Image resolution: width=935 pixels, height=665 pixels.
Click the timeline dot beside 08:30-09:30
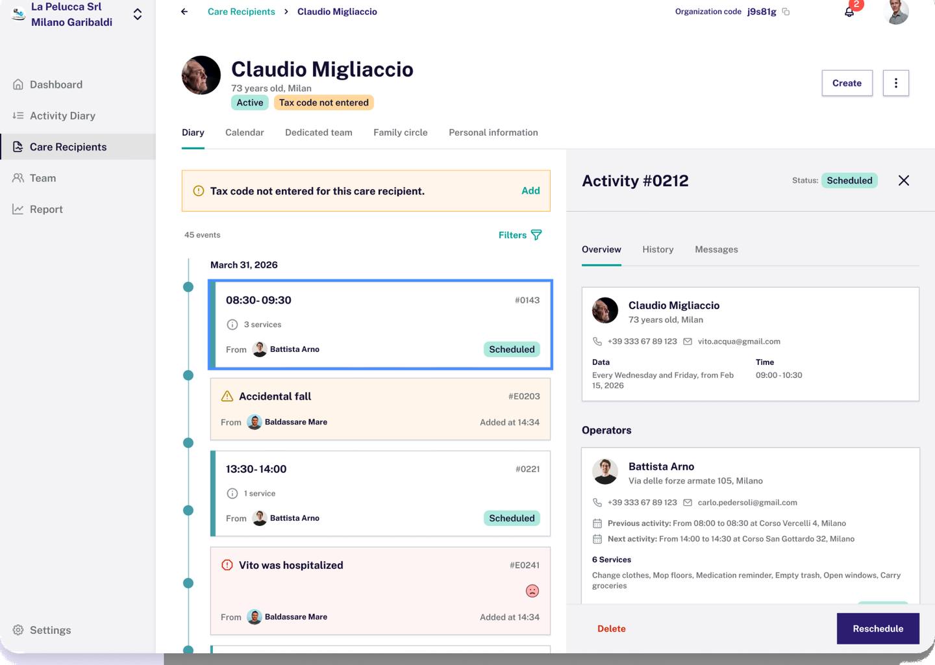[188, 287]
